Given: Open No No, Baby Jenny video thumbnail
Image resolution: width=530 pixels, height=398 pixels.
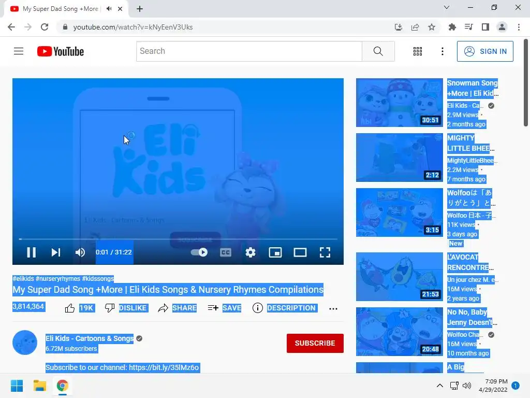Looking at the screenshot, I should [x=400, y=332].
